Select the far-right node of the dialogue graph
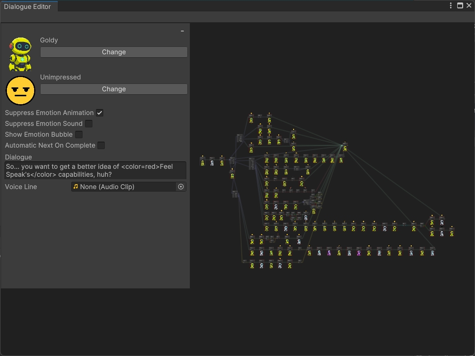The width and height of the screenshot is (475, 356). pos(451,233)
